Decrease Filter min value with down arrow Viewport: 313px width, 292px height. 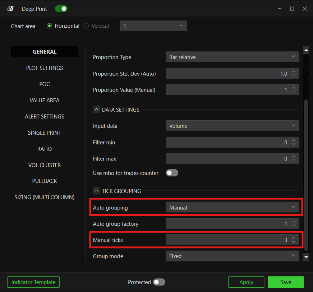293,144
